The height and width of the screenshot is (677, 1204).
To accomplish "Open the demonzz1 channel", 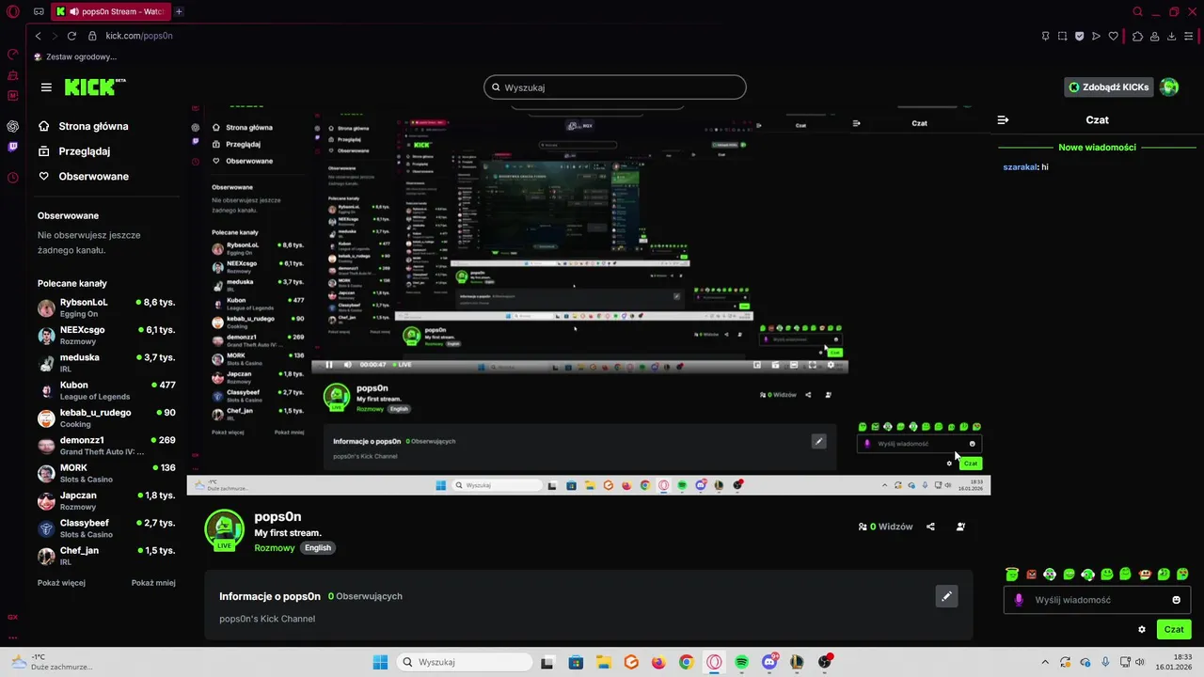I will 106,446.
